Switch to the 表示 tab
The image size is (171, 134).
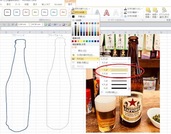[x=35, y=4]
